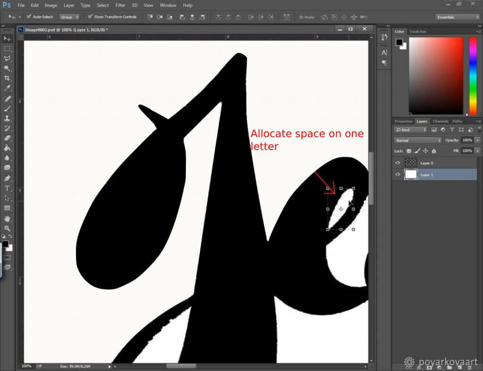This screenshot has height=371, width=483.
Task: Click Color panel foreground swatch
Action: [399, 42]
